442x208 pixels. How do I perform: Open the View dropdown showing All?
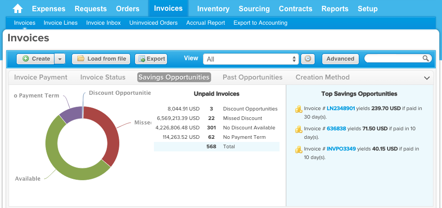(x=251, y=59)
